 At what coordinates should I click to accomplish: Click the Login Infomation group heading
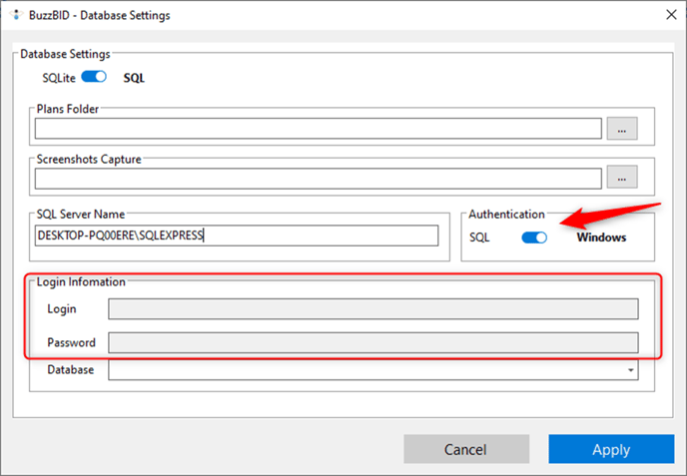pos(81,282)
